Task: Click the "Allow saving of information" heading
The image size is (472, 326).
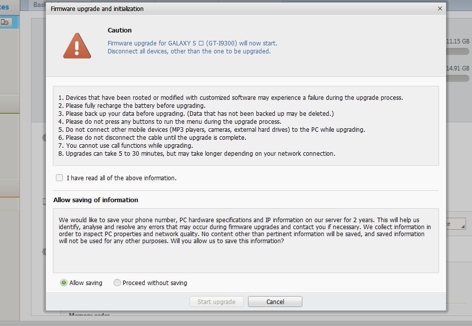Action: click(x=96, y=200)
